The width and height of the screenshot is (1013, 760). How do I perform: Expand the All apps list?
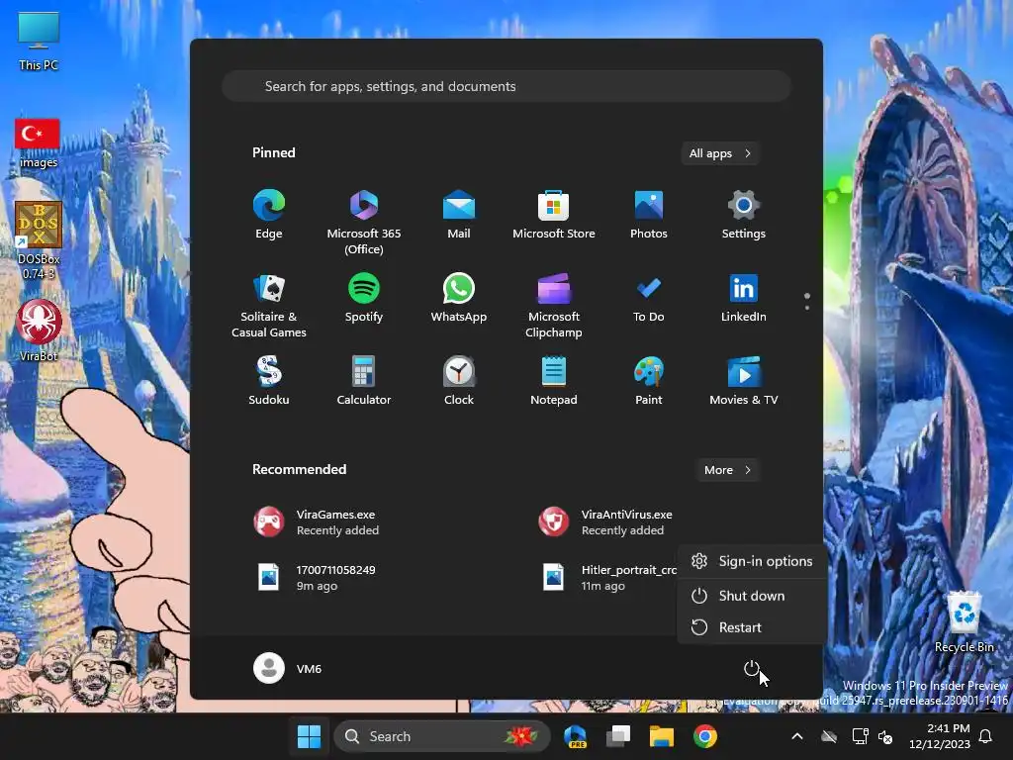tap(720, 153)
